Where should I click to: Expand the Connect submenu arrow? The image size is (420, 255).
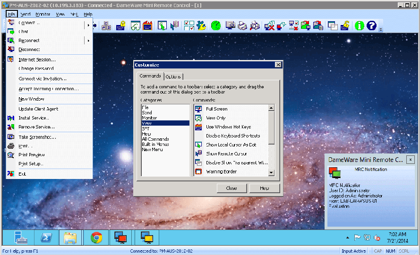pos(88,25)
